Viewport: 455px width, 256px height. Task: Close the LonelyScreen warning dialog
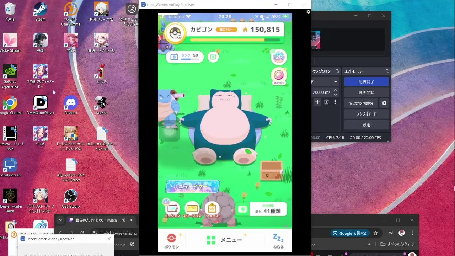pos(109,239)
